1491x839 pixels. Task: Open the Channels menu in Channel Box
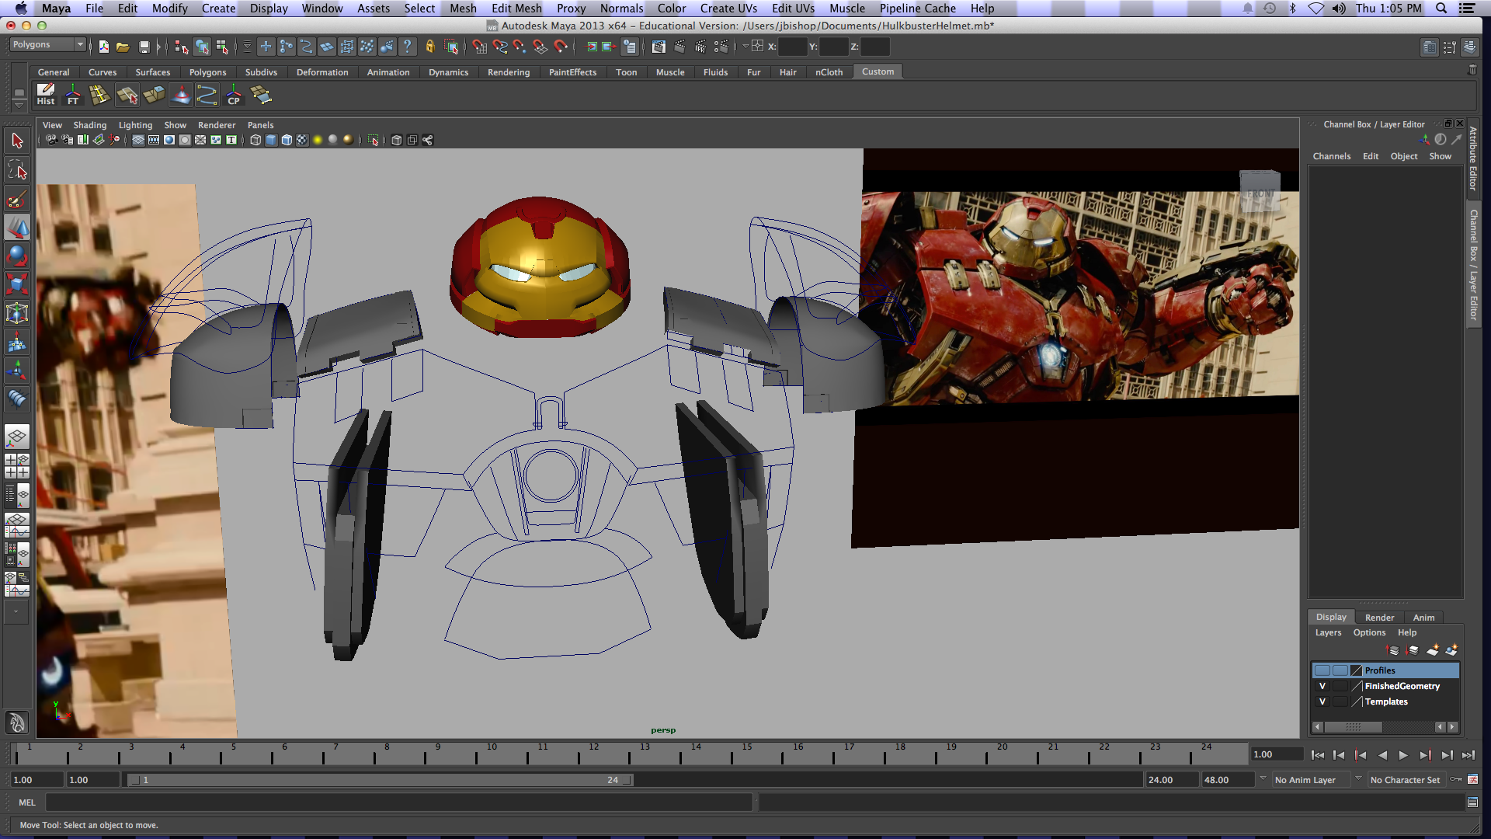click(1332, 156)
